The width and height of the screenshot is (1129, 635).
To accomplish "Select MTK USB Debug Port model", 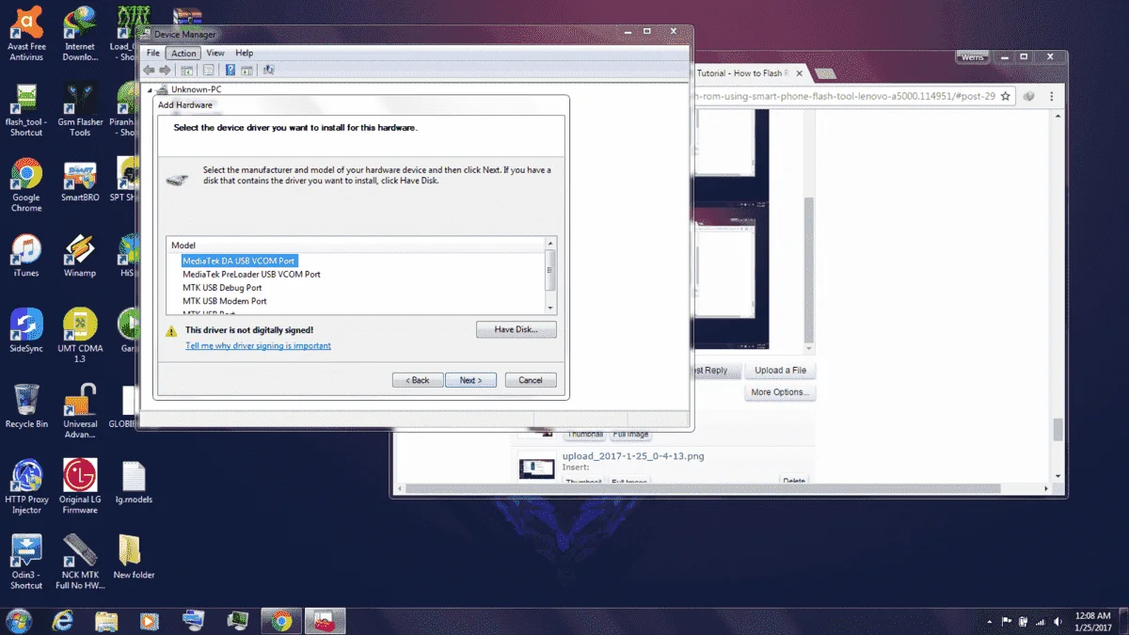I will click(222, 288).
